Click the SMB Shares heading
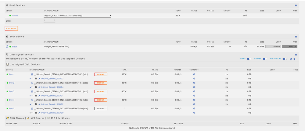 pos(17,118)
